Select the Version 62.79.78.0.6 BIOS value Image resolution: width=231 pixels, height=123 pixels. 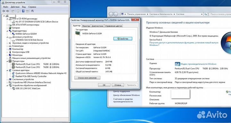[102, 57]
